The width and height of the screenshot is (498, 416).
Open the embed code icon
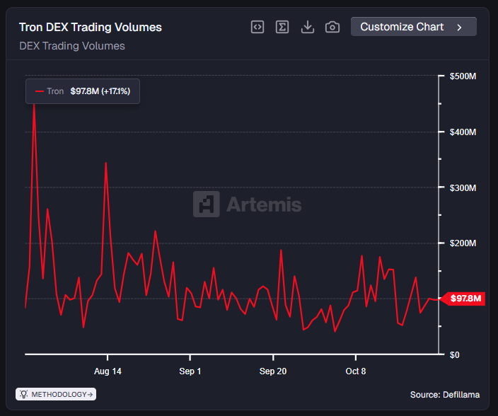257,27
